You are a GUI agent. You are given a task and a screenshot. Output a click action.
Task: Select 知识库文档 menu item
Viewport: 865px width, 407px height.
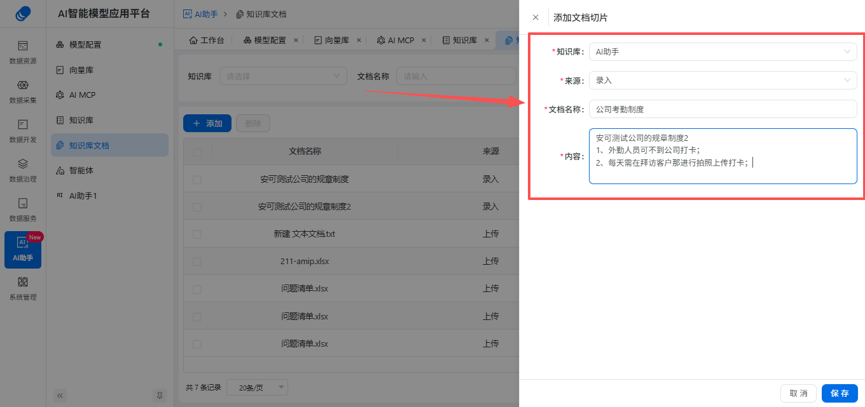(109, 145)
